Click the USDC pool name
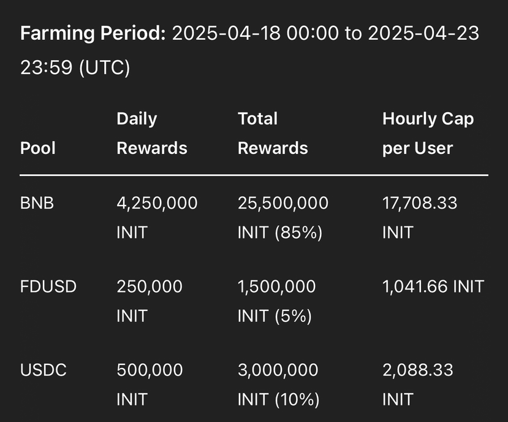 tap(43, 370)
